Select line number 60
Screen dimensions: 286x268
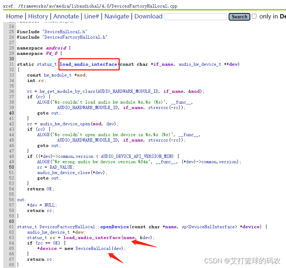(x=12, y=221)
